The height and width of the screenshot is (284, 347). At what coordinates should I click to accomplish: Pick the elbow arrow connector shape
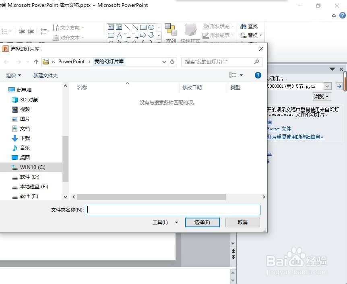[135, 35]
